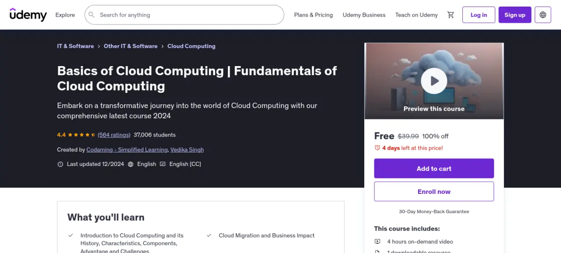Go to Other IT & Software breadcrumb

click(131, 46)
